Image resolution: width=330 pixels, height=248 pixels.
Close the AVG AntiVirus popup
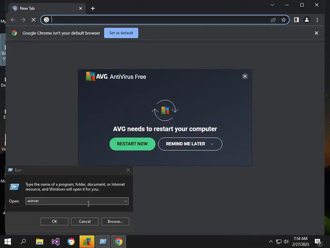point(245,76)
